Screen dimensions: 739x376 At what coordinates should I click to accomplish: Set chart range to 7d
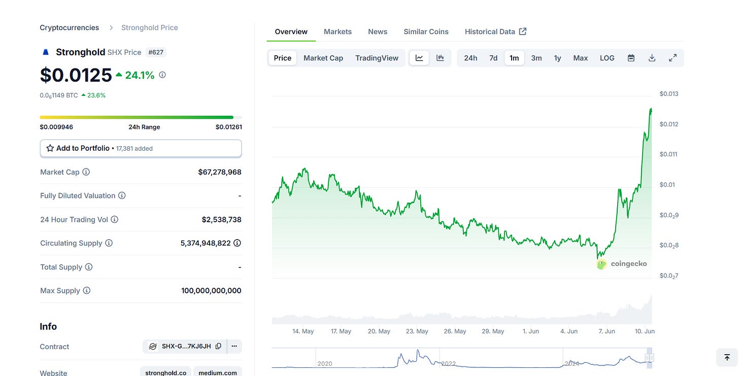[x=493, y=58]
